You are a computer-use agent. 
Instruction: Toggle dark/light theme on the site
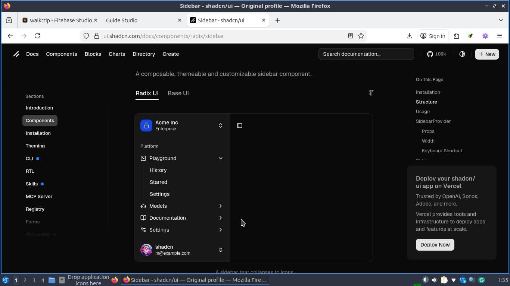[x=462, y=54]
